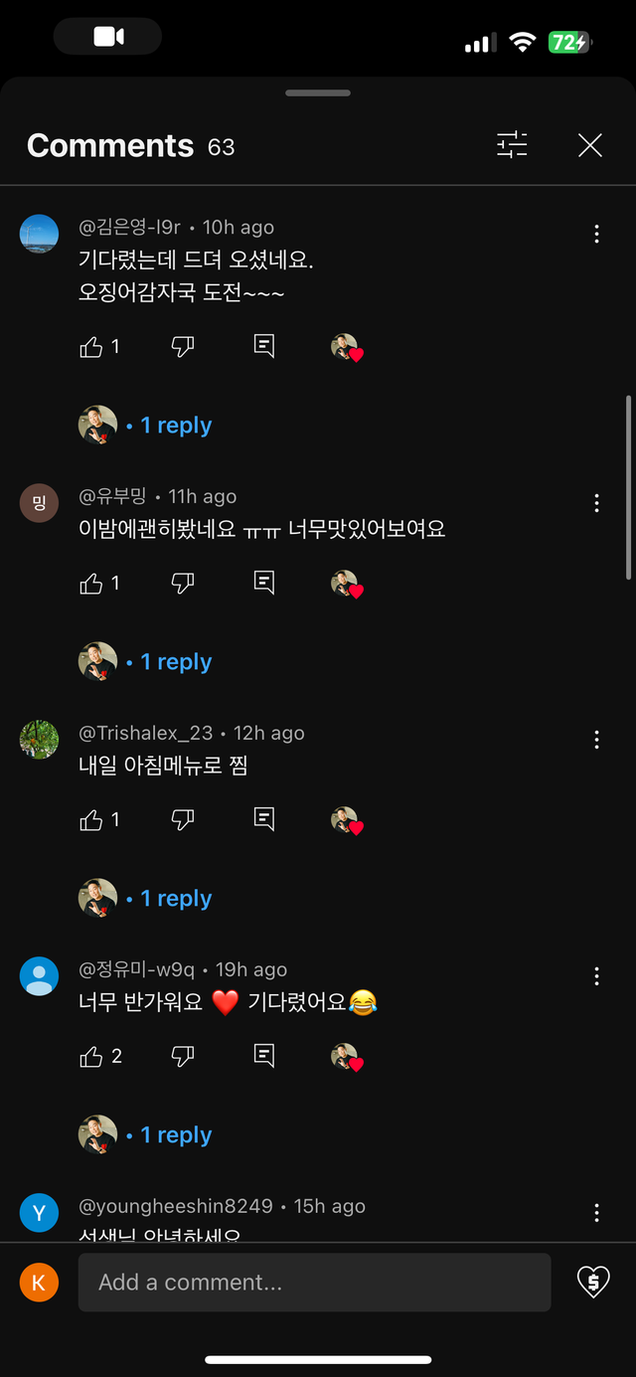Screen dimensions: 636x1377
Task: Open the more options menu for @유부밍's comment
Action: tap(596, 503)
